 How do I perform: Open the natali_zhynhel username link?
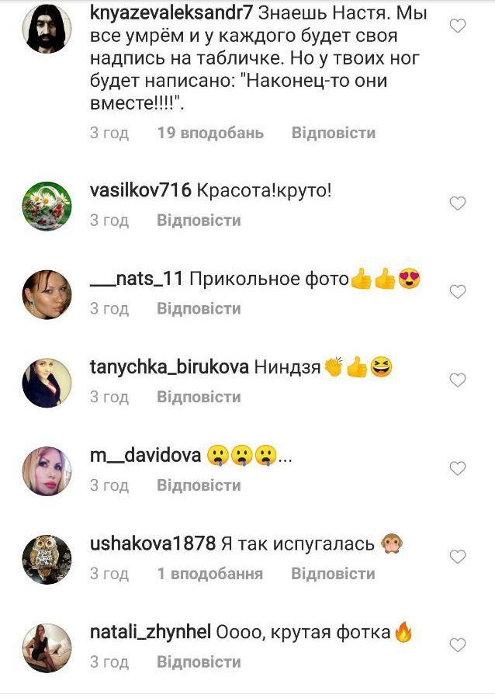coord(151,632)
